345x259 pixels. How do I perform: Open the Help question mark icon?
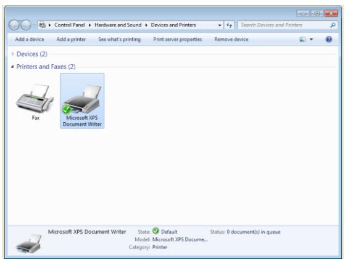(x=328, y=39)
